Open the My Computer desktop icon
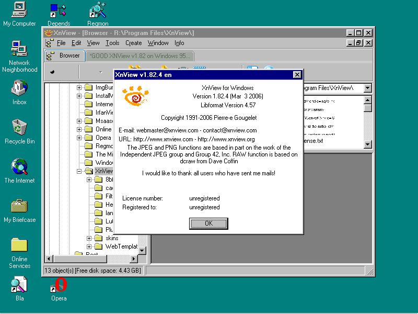Screen dimensions: 418x314 pyautogui.click(x=19, y=14)
